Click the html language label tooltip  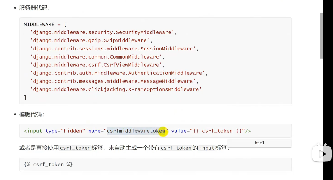[x=259, y=143]
